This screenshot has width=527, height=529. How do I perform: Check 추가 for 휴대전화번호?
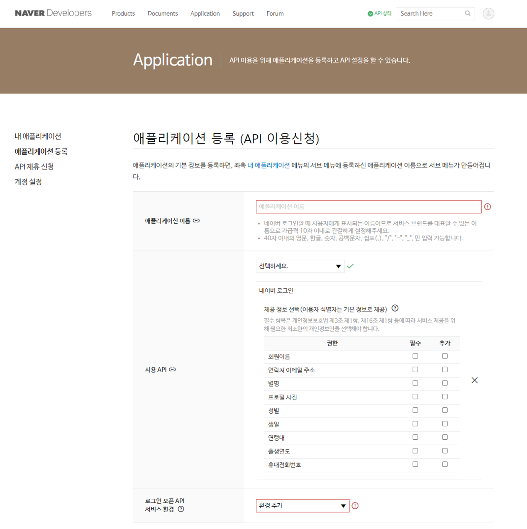tap(445, 464)
